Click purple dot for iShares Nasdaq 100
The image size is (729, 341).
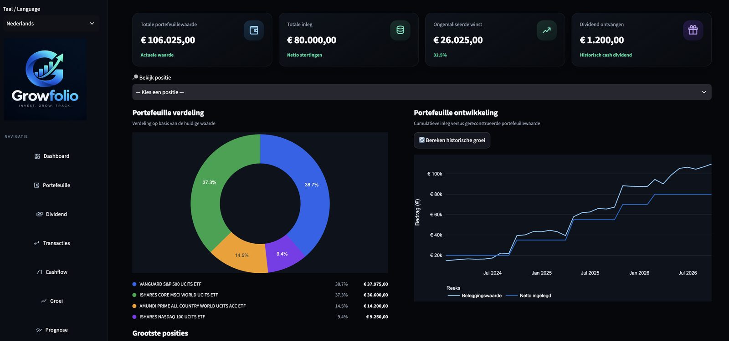click(134, 317)
